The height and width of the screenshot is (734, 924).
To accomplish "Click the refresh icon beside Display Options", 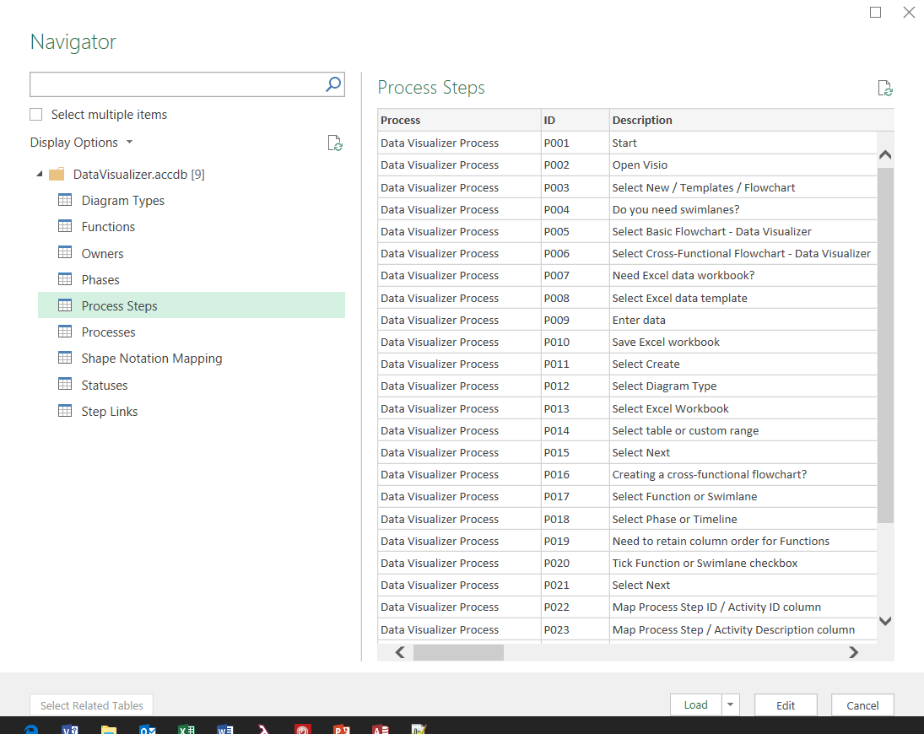I will coord(335,143).
